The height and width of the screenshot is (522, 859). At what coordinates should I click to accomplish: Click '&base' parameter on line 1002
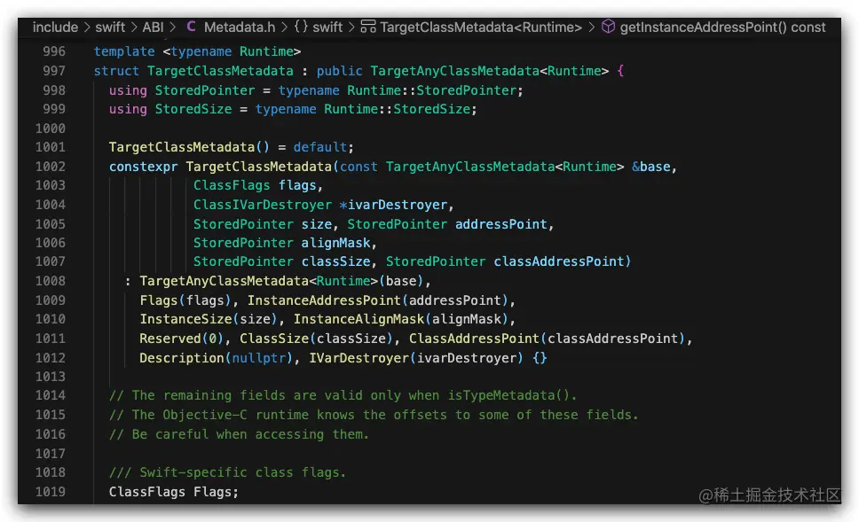tap(650, 167)
